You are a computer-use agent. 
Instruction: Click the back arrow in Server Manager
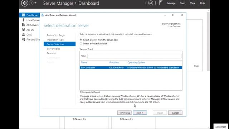(24, 3)
